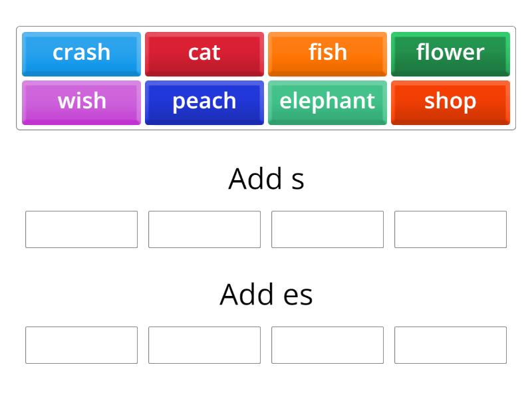Click the orange "fish" tile
The height and width of the screenshot is (399, 532).
click(327, 53)
